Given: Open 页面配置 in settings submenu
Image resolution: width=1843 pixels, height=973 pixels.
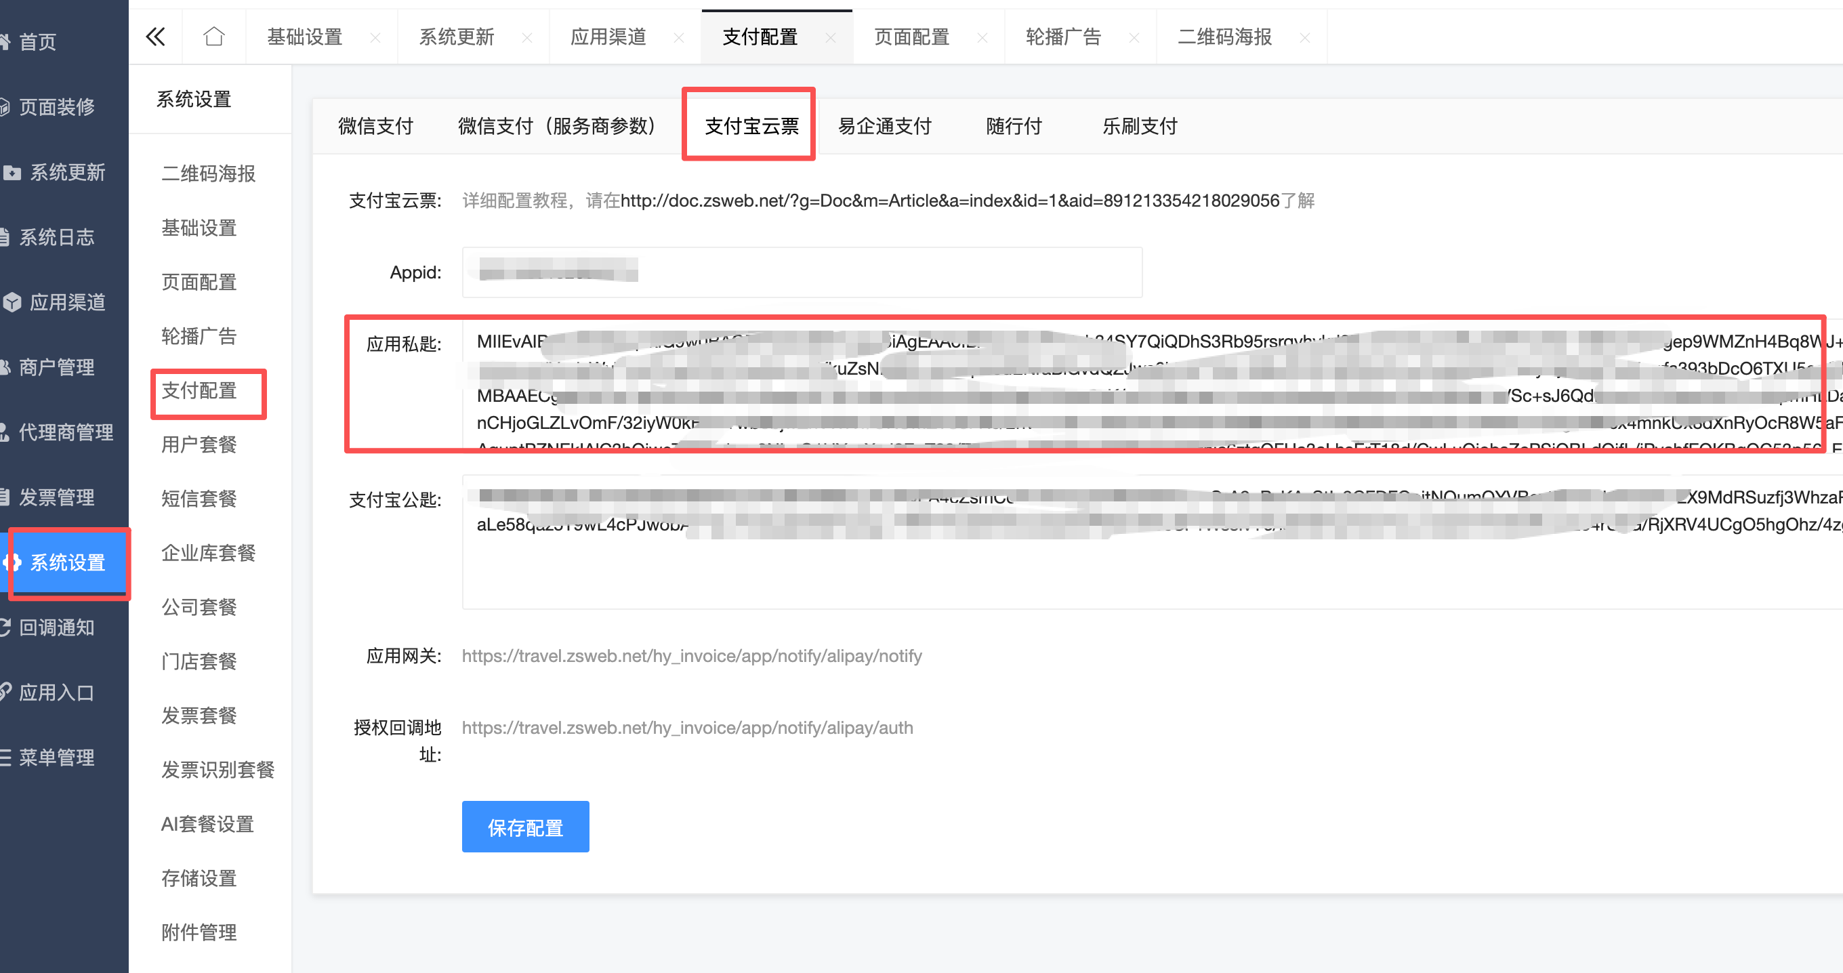Looking at the screenshot, I should [199, 282].
